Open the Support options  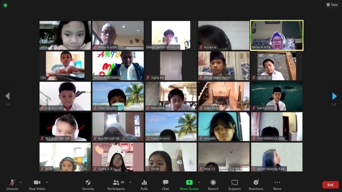pyautogui.click(x=234, y=184)
